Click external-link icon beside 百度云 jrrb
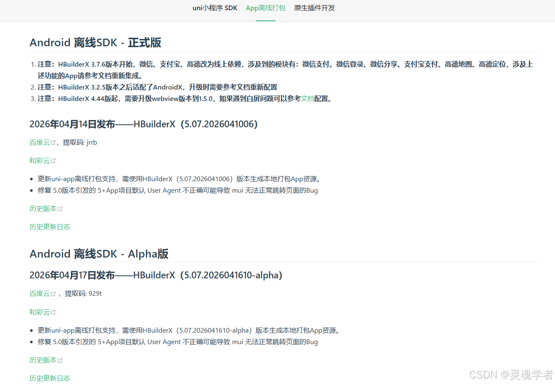This screenshot has height=384, width=555. 53,143
